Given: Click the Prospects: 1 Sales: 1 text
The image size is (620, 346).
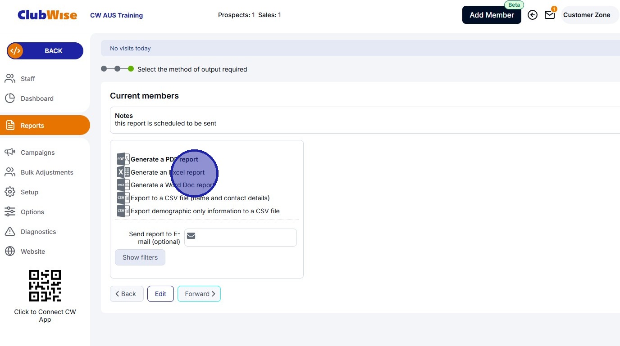Looking at the screenshot, I should (250, 15).
